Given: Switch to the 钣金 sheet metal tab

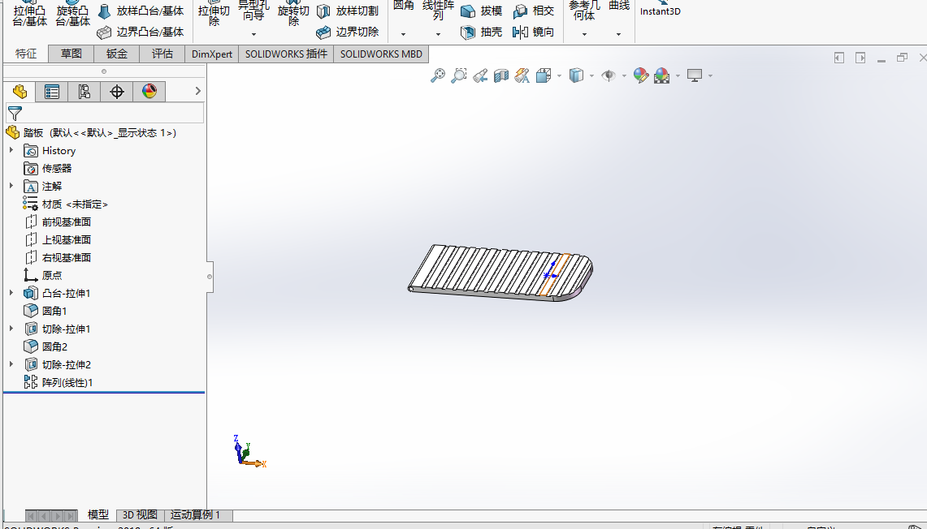Looking at the screenshot, I should 116,54.
